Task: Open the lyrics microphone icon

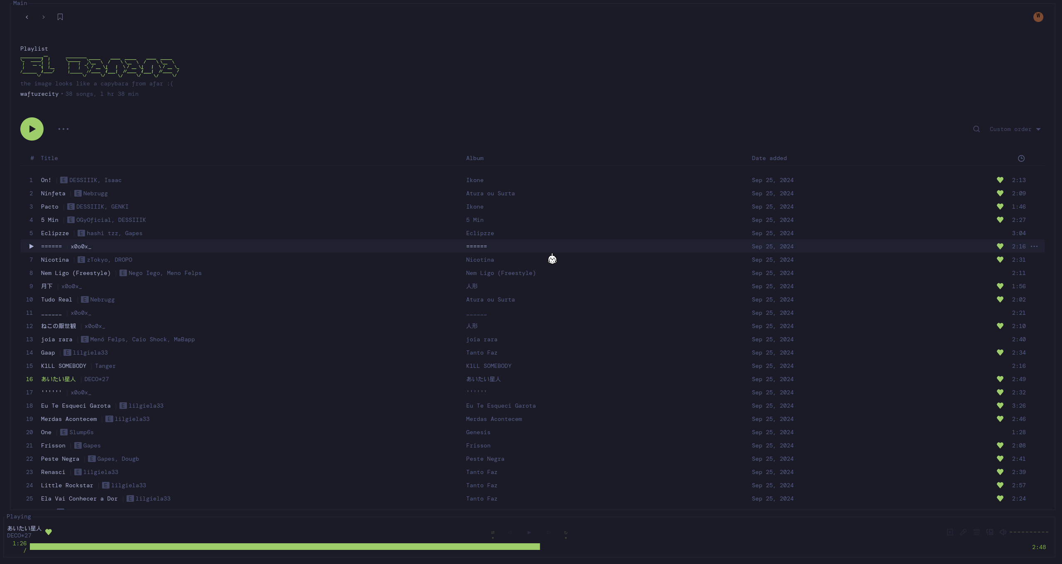Action: [x=963, y=532]
